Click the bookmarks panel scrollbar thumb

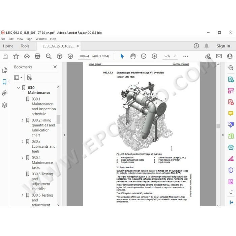pyautogui.click(x=58, y=119)
